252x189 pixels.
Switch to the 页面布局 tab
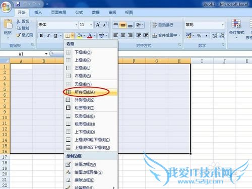[x=58, y=12]
